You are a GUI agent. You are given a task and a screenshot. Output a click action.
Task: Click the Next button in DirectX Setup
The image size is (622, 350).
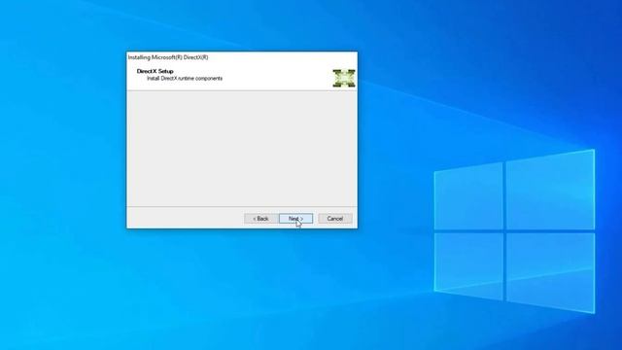[295, 219]
